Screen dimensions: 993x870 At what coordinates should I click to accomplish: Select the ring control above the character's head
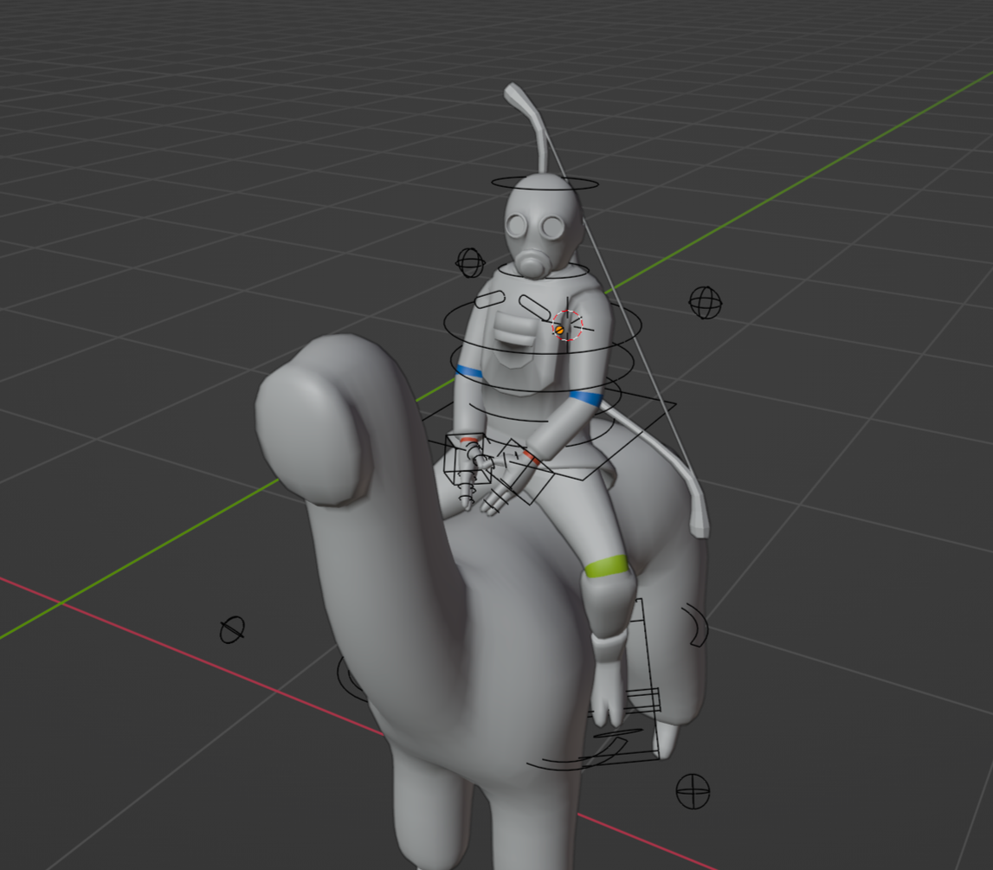(x=545, y=183)
